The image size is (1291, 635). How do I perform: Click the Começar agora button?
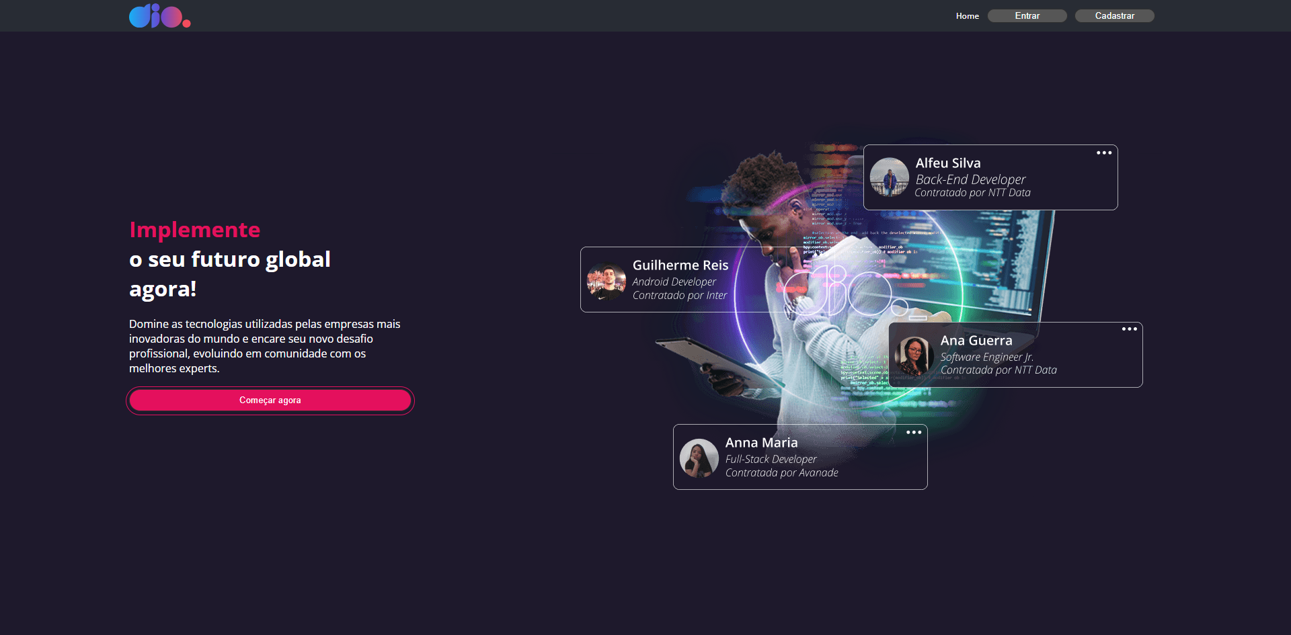pos(270,400)
